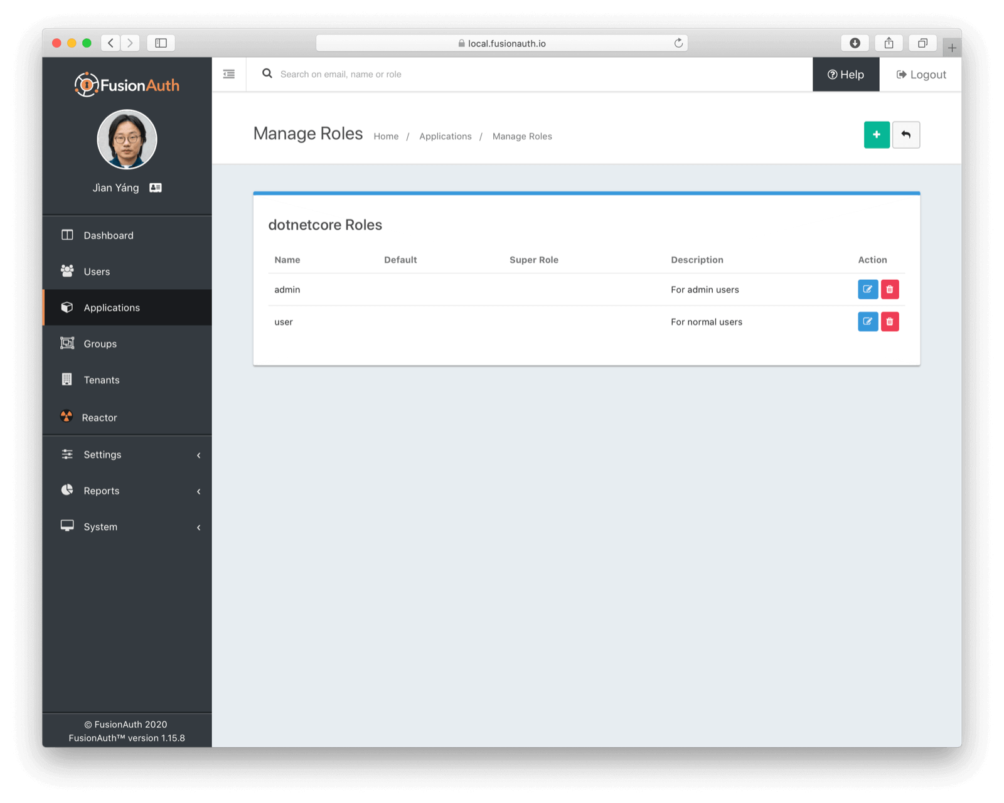Expand the Settings menu chevron
The height and width of the screenshot is (803, 1004).
(x=199, y=455)
